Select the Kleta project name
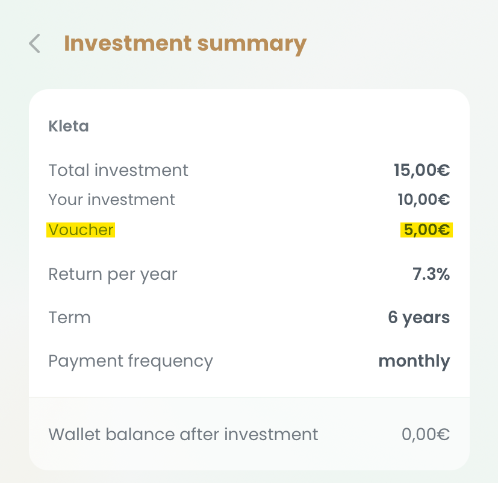This screenshot has height=483, width=498. [x=68, y=127]
